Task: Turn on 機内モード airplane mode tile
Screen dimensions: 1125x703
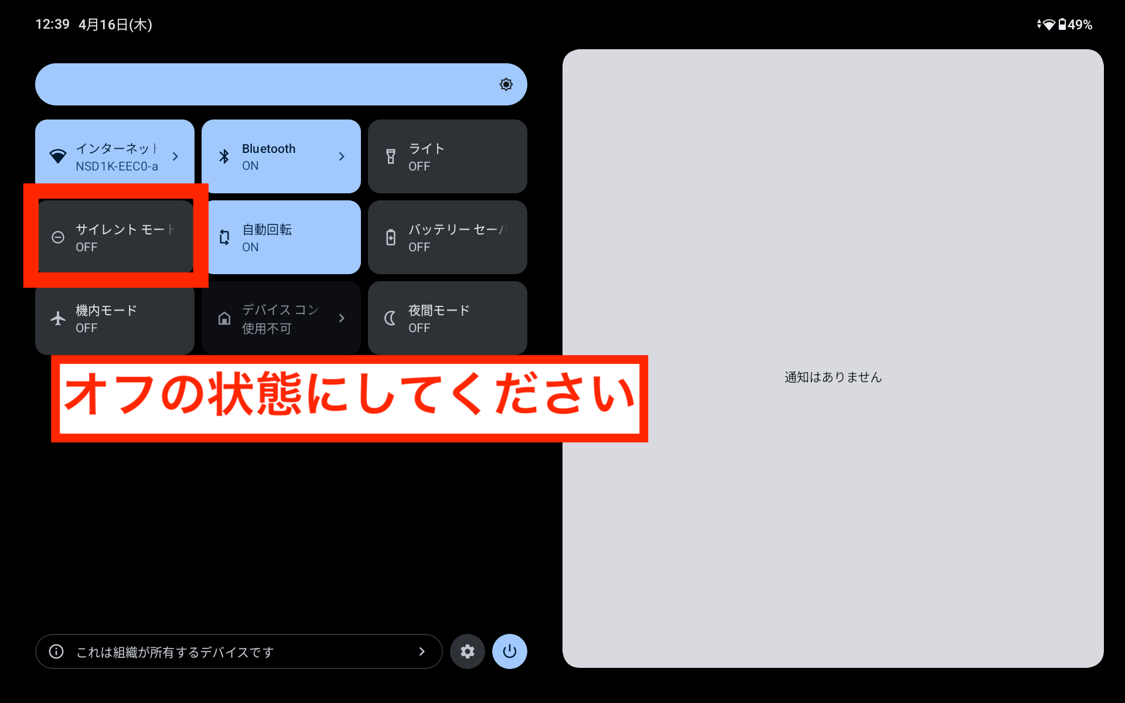Action: (x=115, y=318)
